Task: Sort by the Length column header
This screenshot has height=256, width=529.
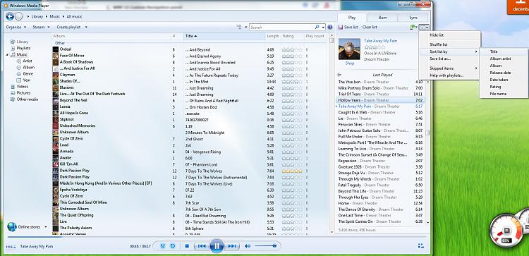Action: (x=272, y=36)
